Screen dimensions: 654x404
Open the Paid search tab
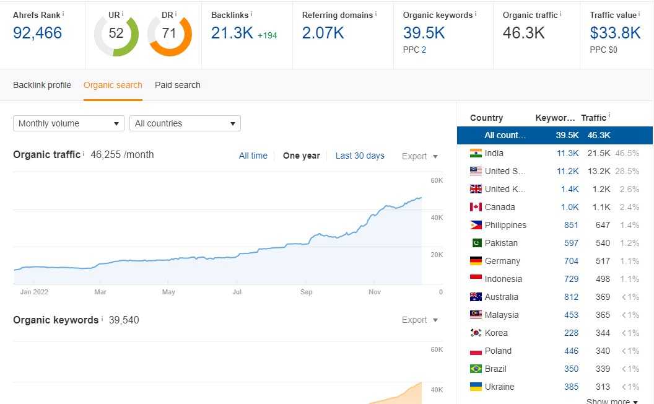[x=178, y=85]
